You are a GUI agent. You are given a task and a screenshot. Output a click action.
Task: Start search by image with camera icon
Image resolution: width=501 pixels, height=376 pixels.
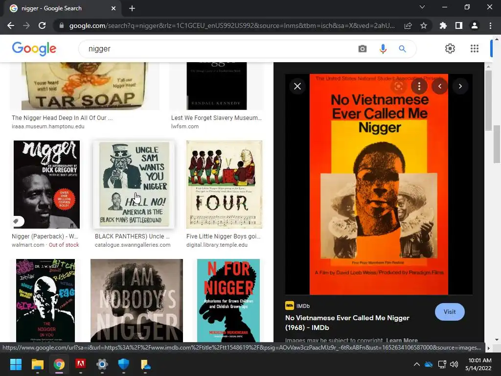point(363,48)
